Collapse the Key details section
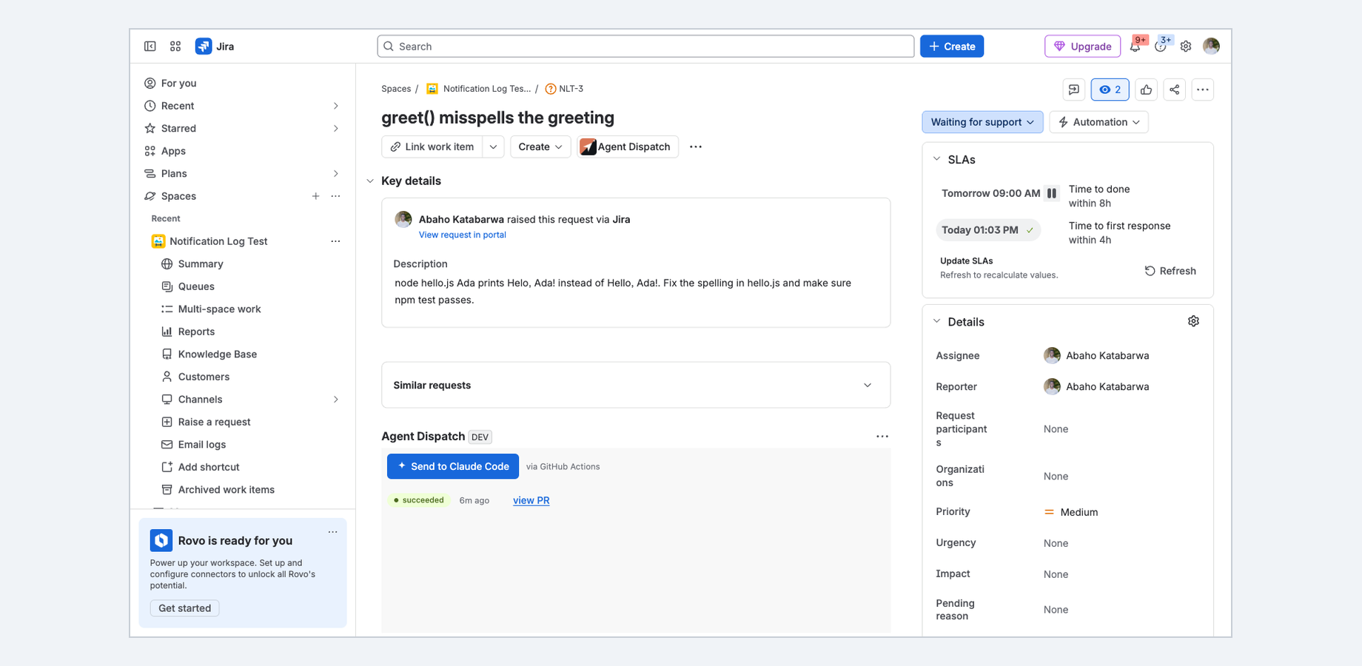 tap(370, 181)
